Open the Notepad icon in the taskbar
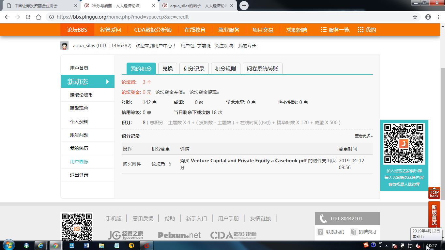445x250 pixels. [x=116, y=245]
